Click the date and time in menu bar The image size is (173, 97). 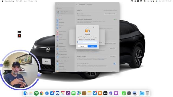coord(165,1)
